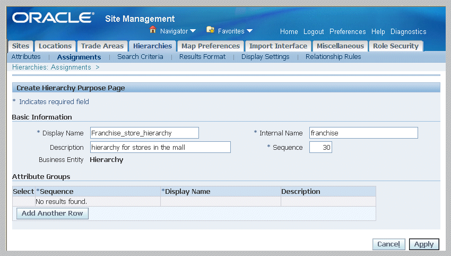Go to the Import Interface tab

pyautogui.click(x=278, y=46)
